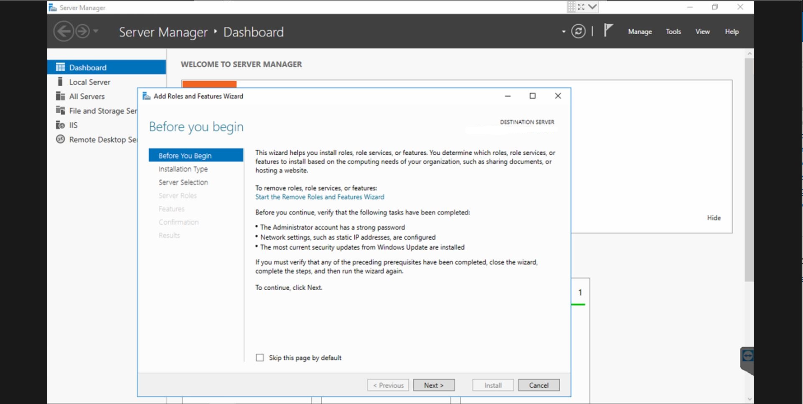
Task: Click the Refresh icon in the header
Action: 578,31
